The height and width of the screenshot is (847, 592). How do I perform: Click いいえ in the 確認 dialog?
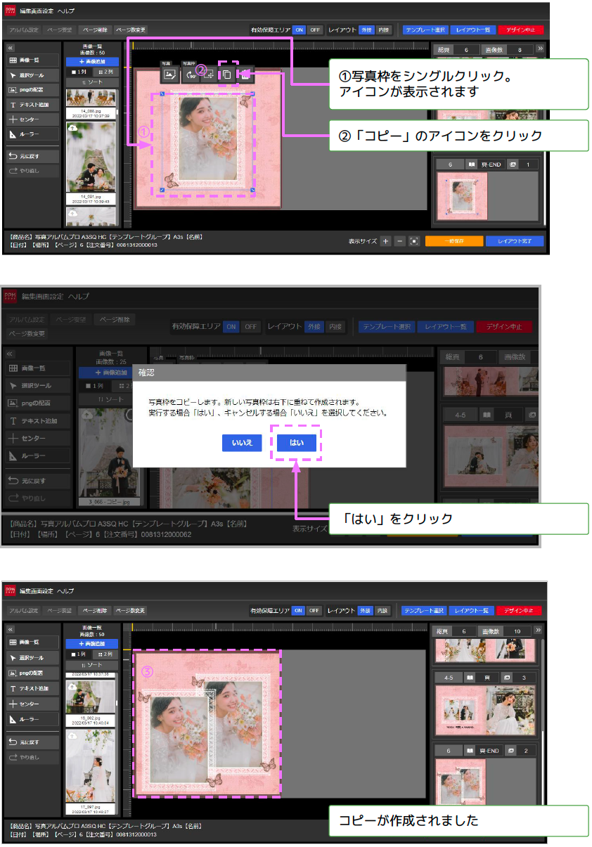point(242,443)
